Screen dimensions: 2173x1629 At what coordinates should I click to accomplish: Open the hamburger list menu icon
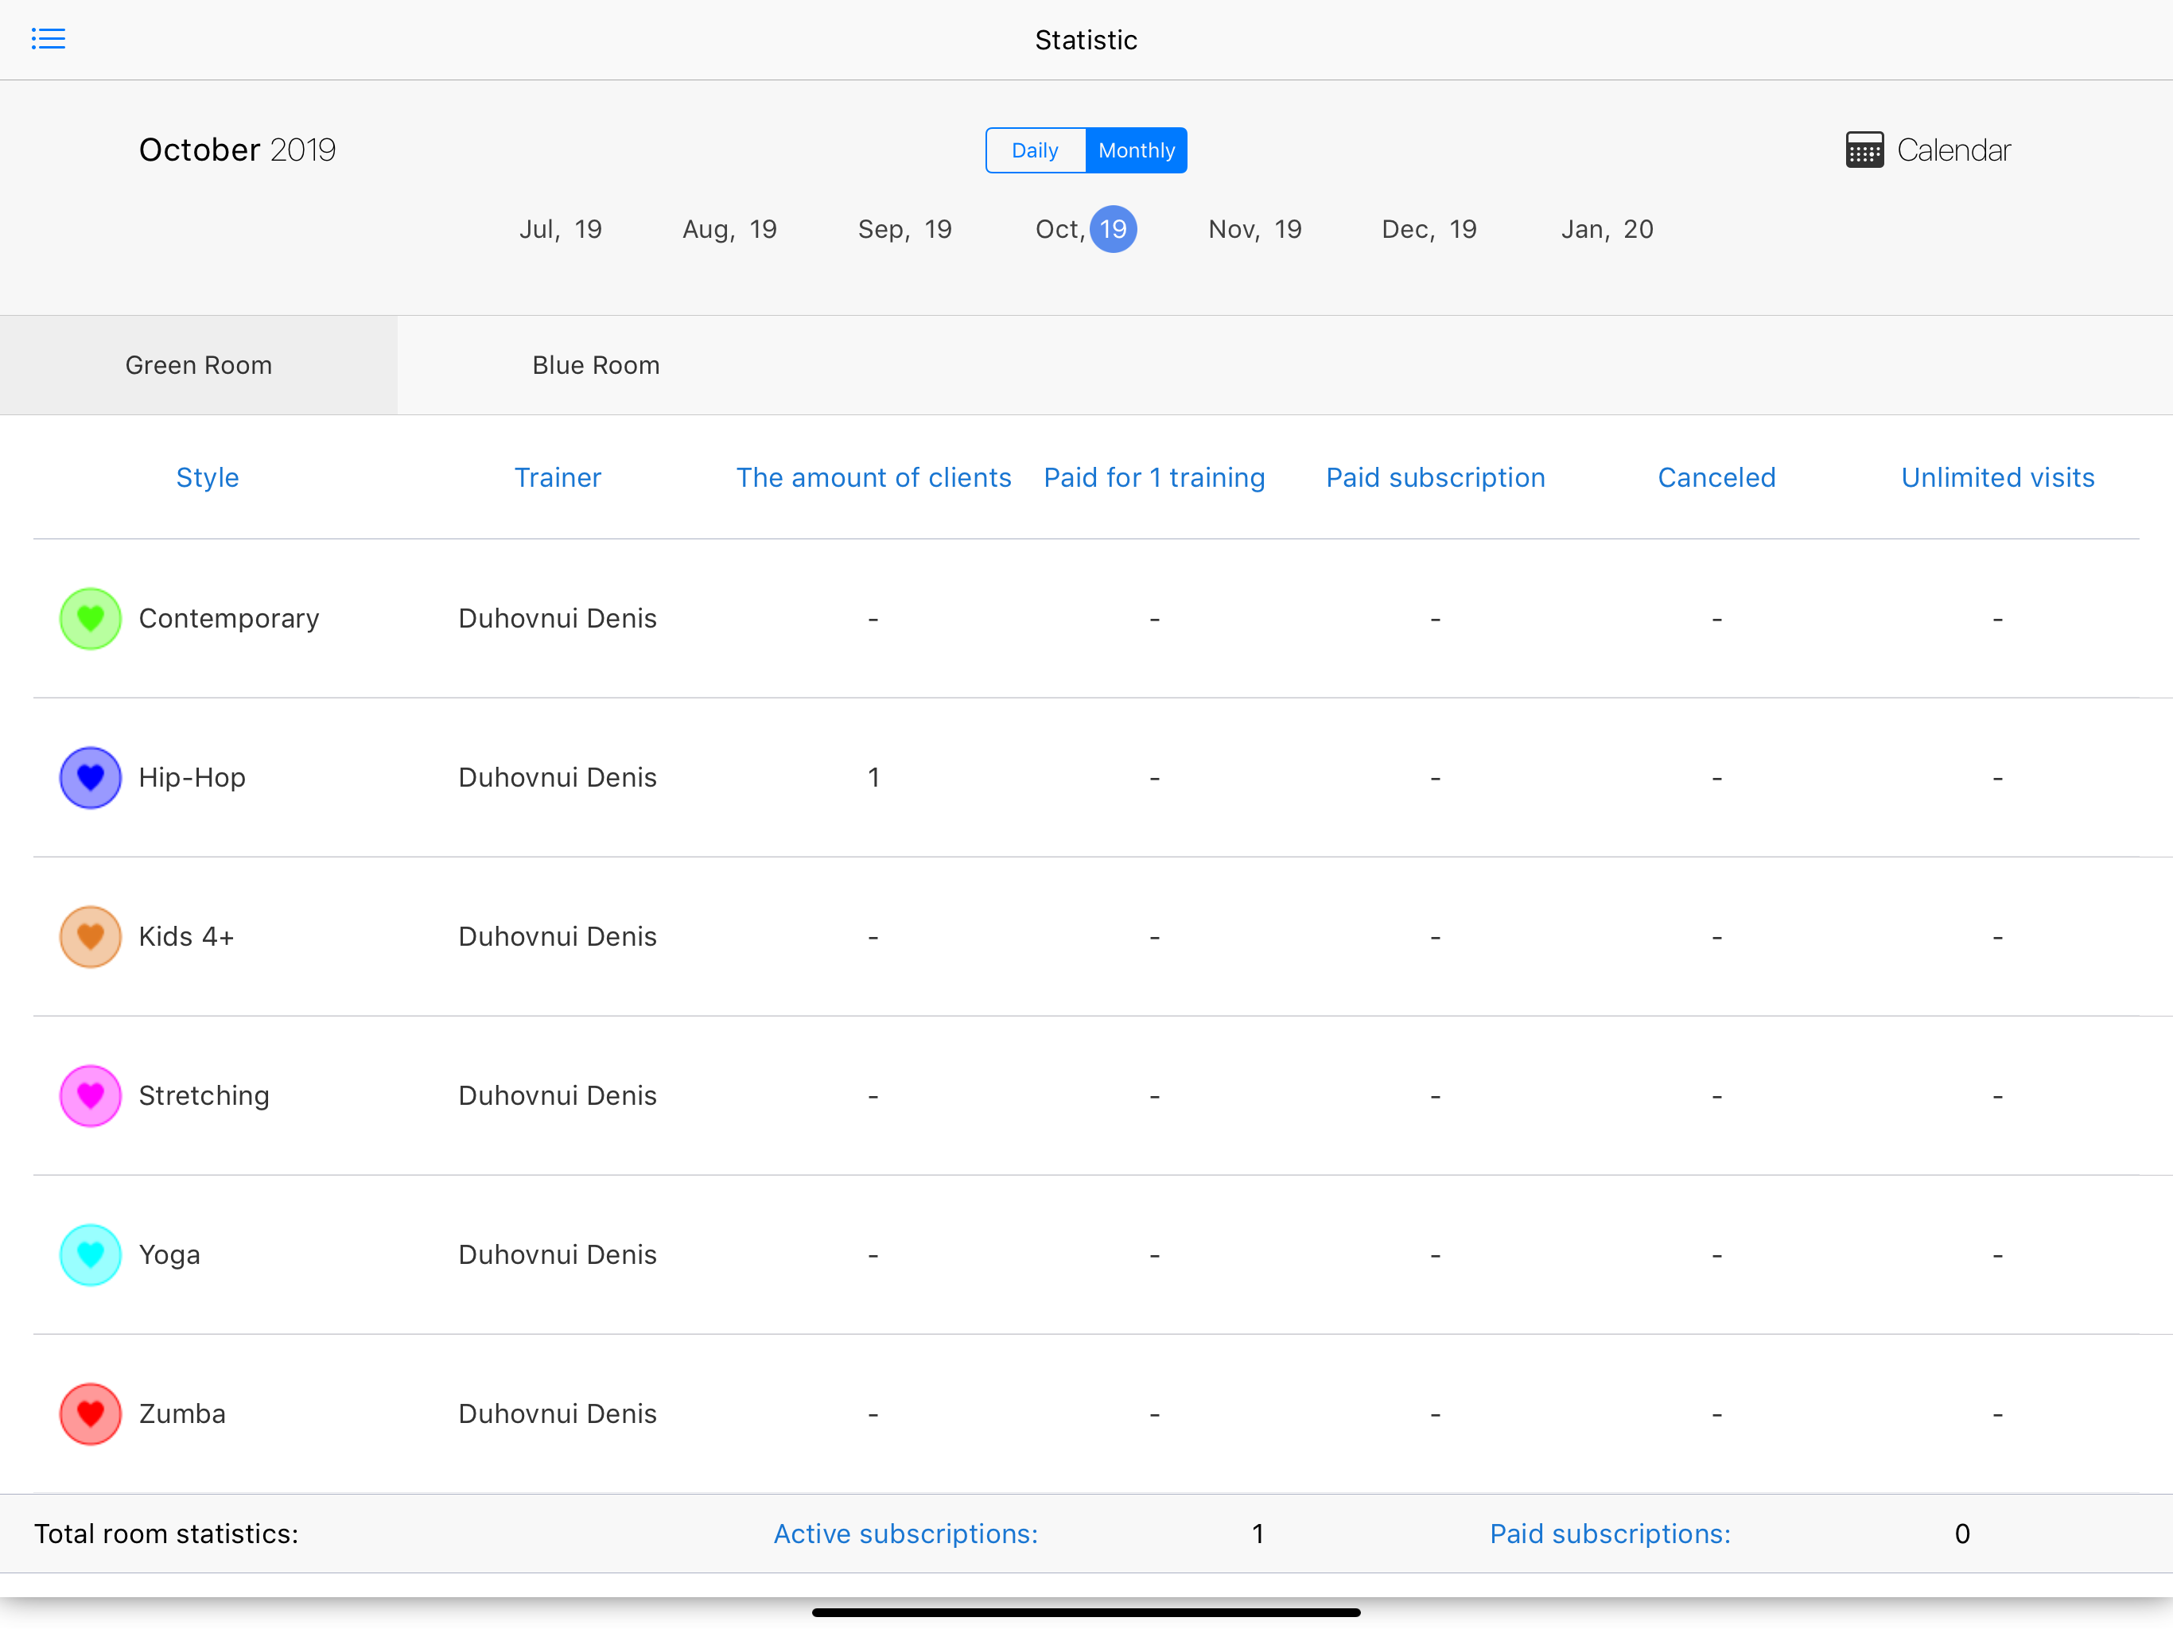coord(47,39)
